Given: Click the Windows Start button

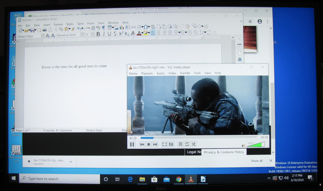Looking at the screenshot, I should point(14,178).
